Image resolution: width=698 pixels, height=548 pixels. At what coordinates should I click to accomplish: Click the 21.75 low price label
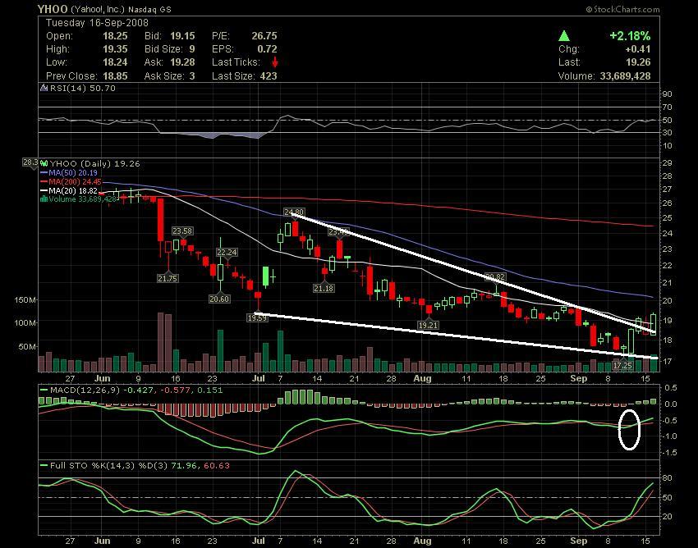(x=168, y=278)
